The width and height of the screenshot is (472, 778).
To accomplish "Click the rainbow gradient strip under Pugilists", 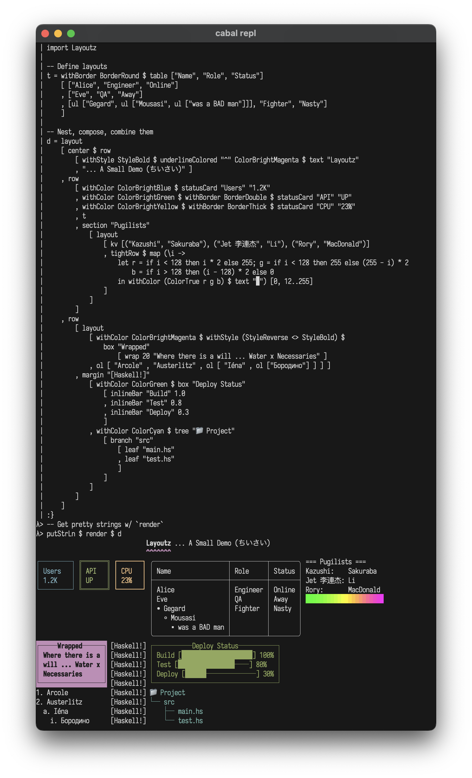I will point(344,599).
